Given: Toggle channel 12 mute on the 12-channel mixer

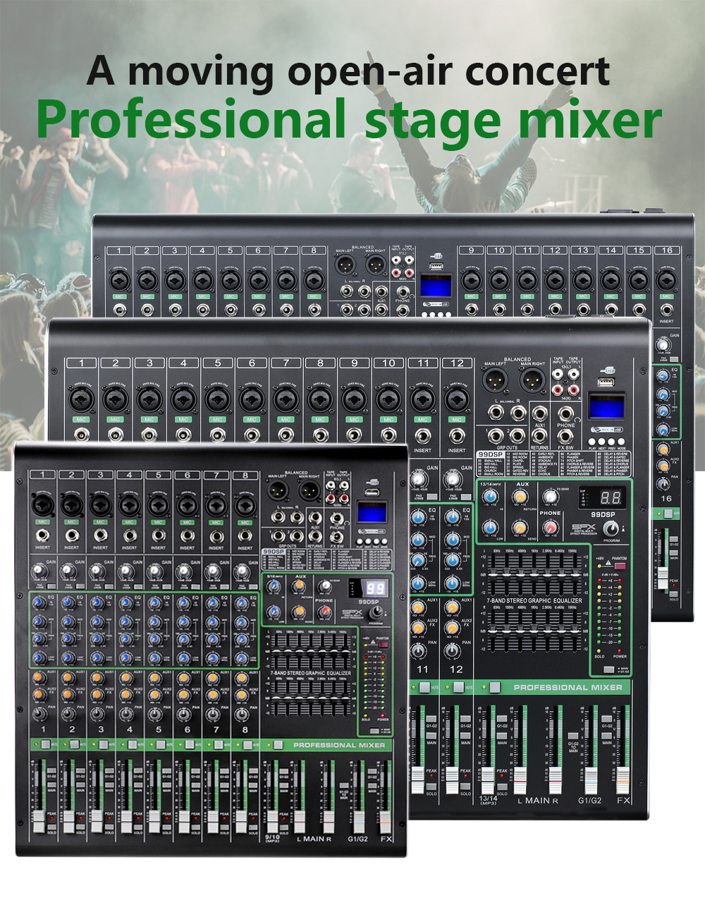Looking at the screenshot, I should [x=459, y=687].
